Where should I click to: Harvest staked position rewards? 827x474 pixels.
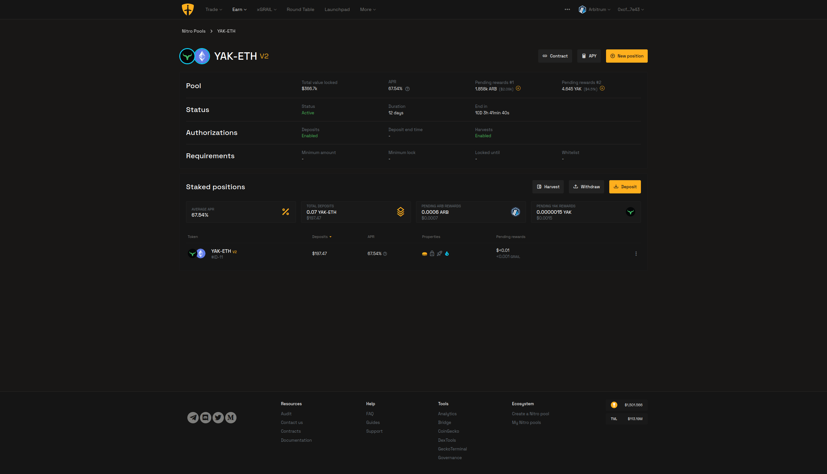coord(548,187)
